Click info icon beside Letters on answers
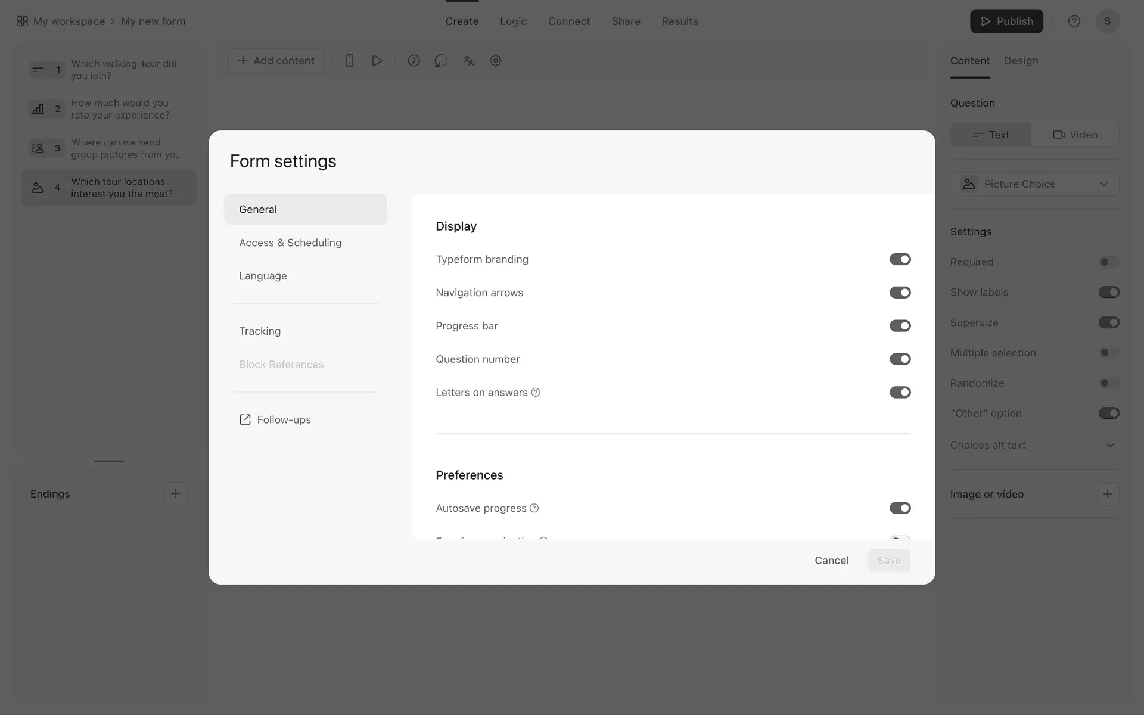 point(536,393)
